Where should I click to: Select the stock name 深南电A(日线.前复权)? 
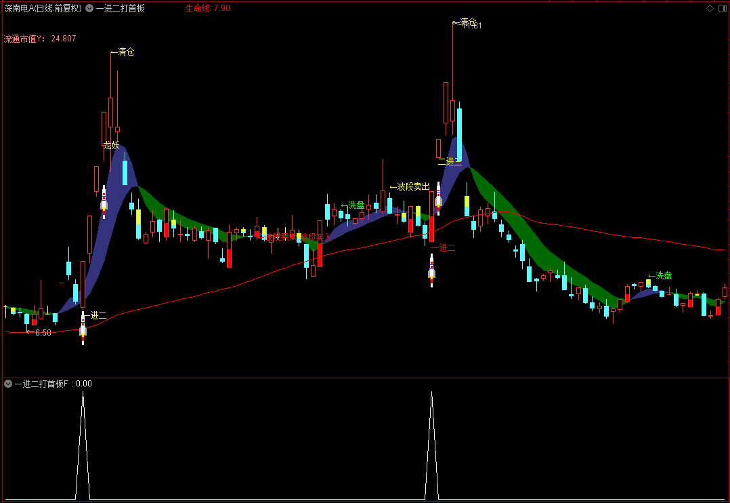coord(43,8)
